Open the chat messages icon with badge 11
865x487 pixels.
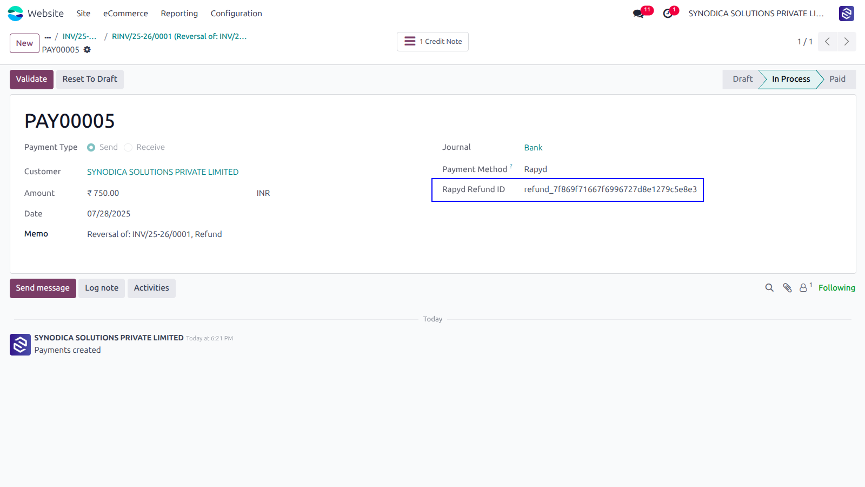pos(639,14)
